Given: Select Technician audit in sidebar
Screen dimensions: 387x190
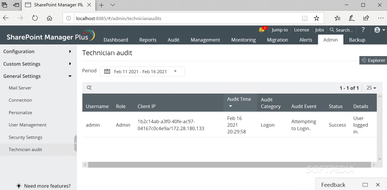Looking at the screenshot, I should pyautogui.click(x=38, y=150).
